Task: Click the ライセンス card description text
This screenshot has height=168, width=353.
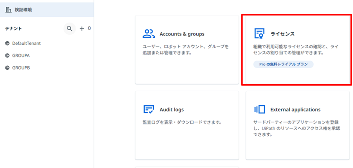Action: (296, 50)
